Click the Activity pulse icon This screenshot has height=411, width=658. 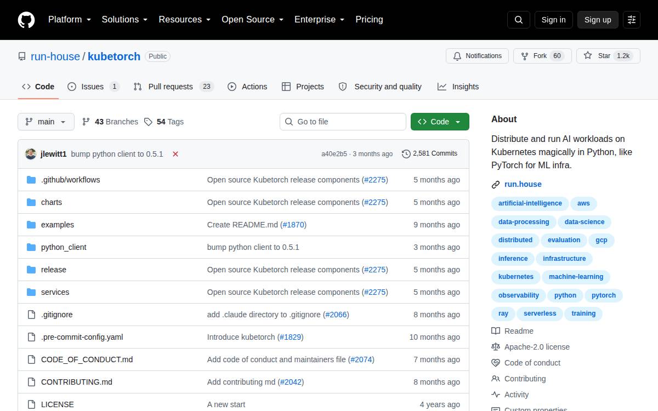tap(496, 395)
